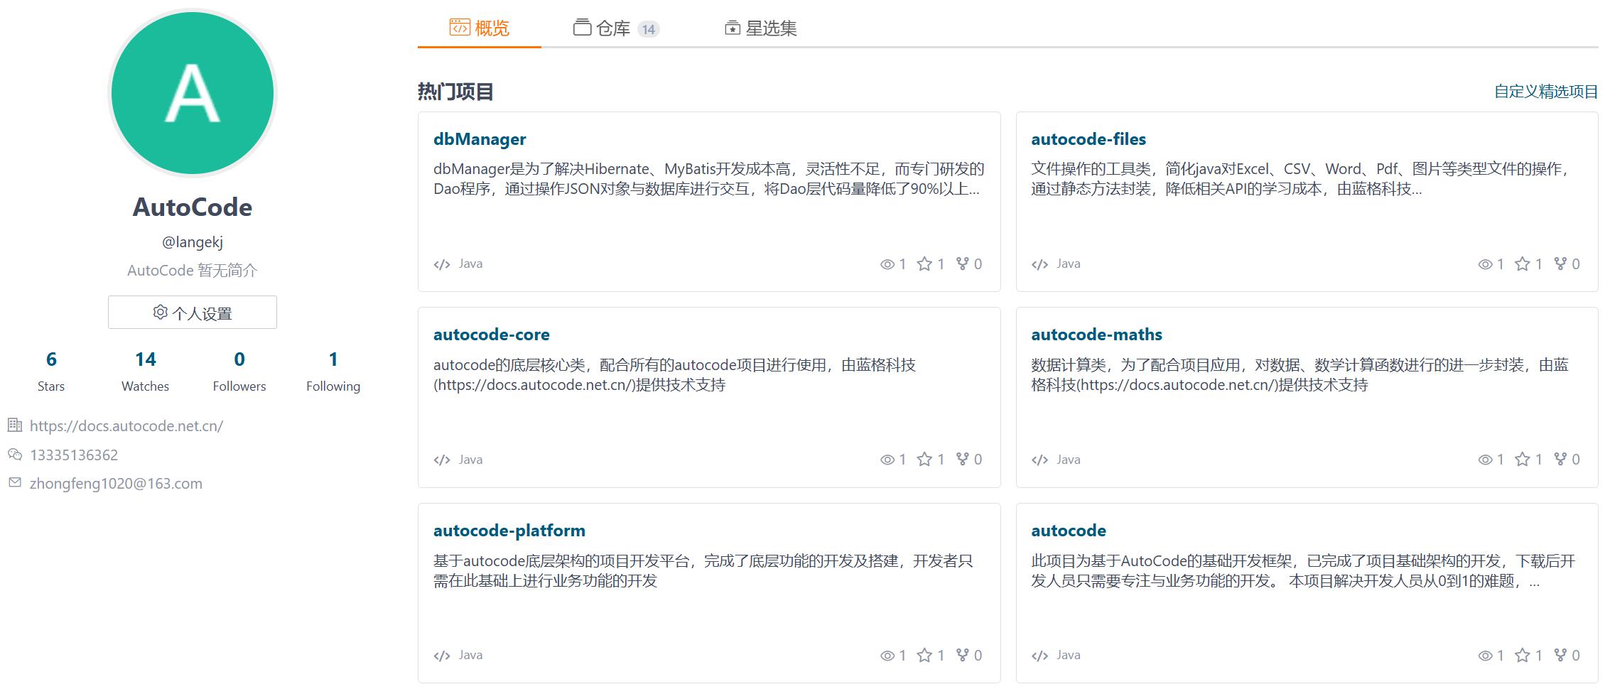Open the 星选集 tab
The width and height of the screenshot is (1610, 689).
click(x=760, y=28)
